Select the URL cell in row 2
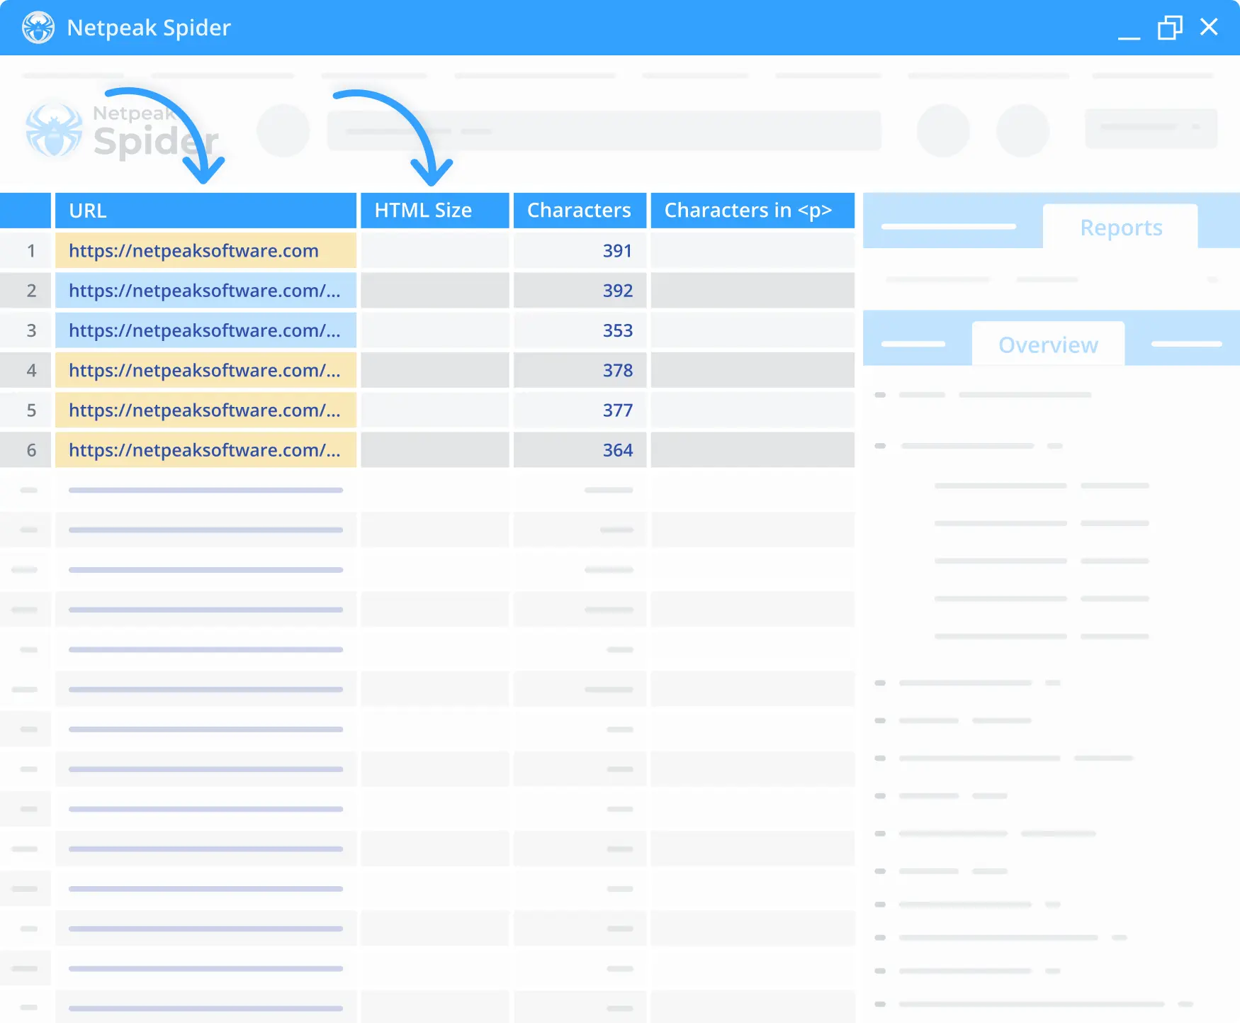 [x=205, y=290]
